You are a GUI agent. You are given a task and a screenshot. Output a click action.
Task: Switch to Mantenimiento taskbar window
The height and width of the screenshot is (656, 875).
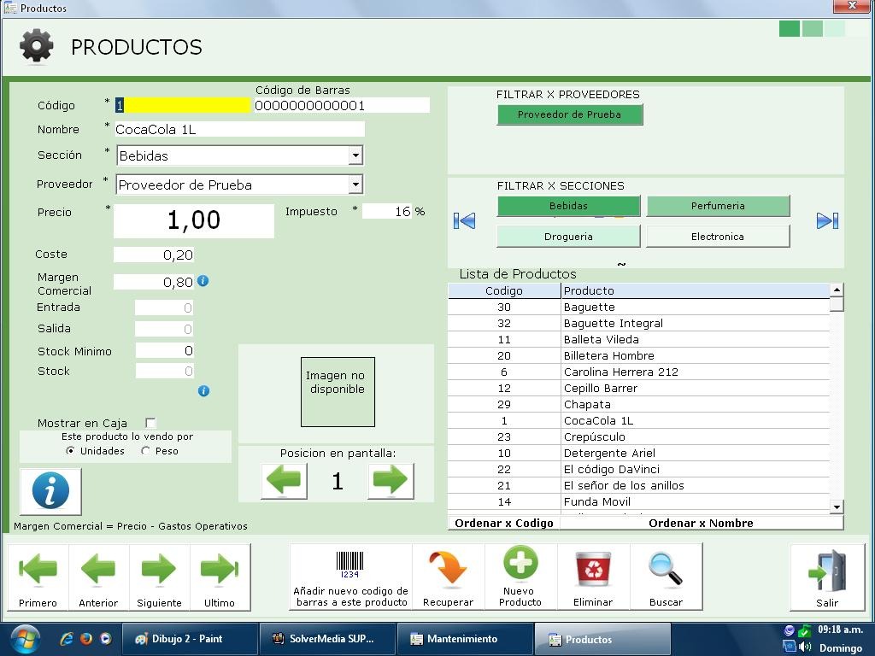(465, 639)
